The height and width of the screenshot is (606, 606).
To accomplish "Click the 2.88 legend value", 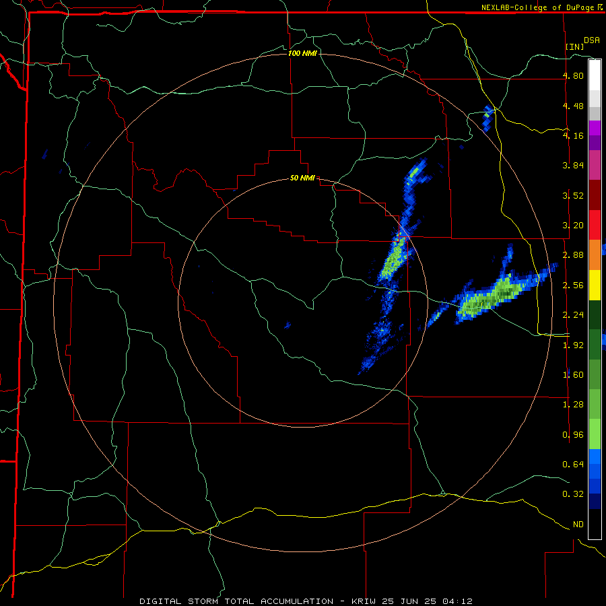I will (573, 255).
